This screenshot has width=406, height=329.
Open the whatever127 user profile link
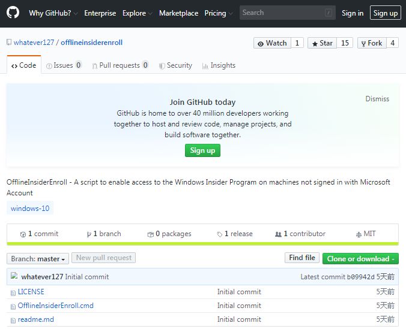(x=34, y=43)
